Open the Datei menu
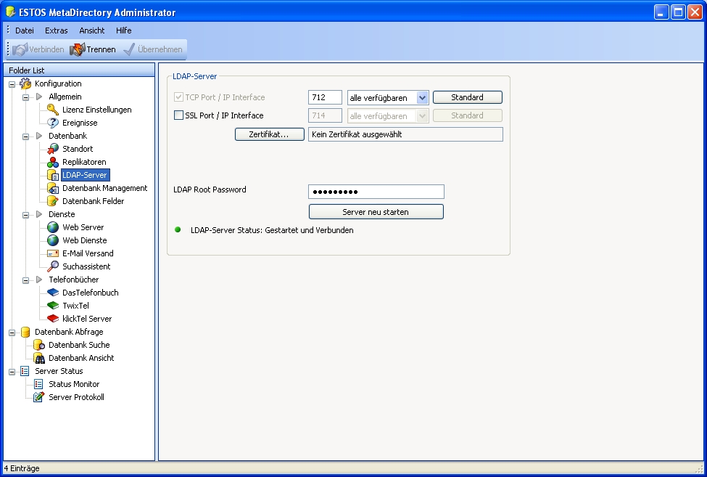 (25, 30)
